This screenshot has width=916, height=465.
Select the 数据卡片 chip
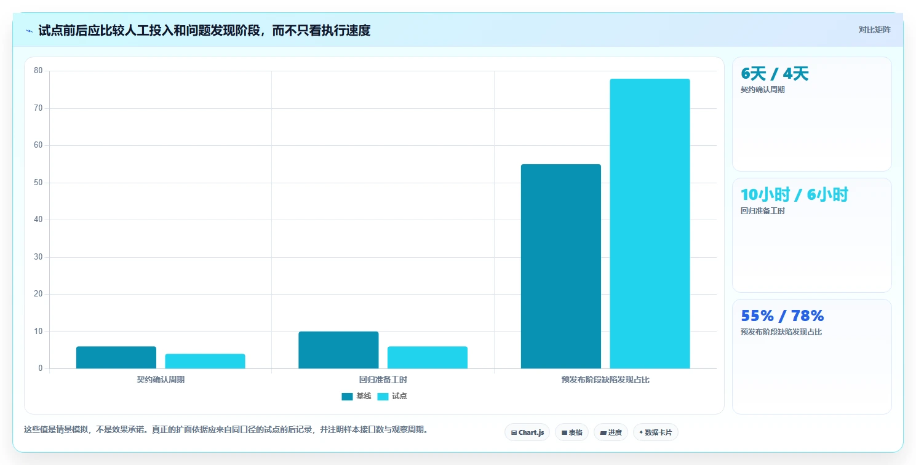(x=655, y=432)
